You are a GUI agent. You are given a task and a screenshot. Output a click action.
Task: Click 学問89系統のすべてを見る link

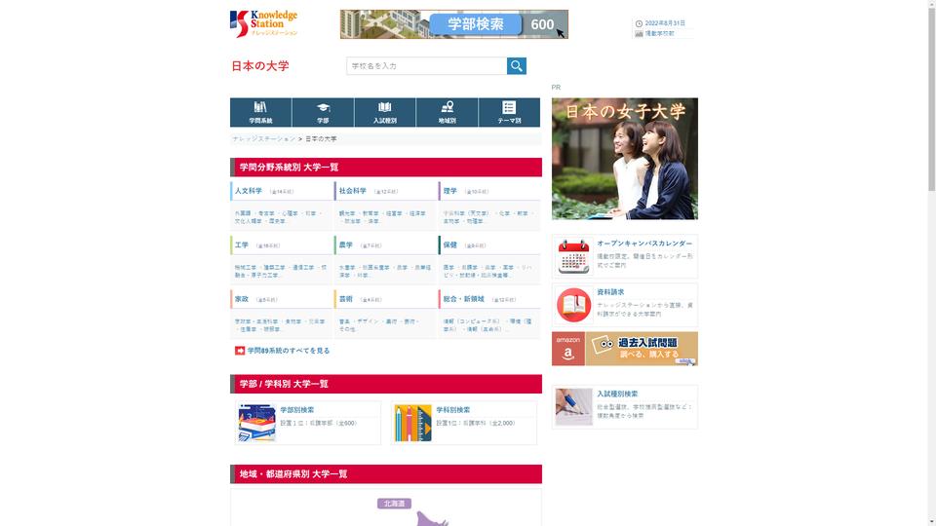(x=289, y=351)
